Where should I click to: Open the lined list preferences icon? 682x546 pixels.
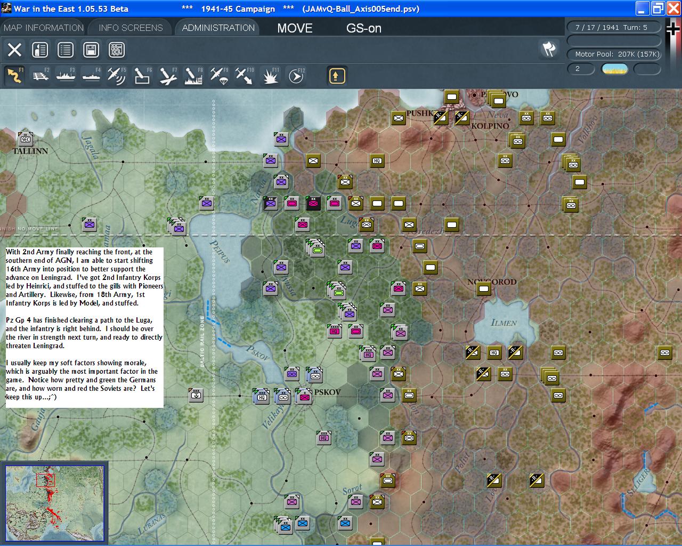point(66,50)
